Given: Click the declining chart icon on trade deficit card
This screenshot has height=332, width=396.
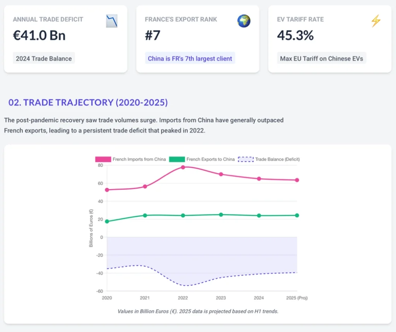Looking at the screenshot, I should coord(112,21).
